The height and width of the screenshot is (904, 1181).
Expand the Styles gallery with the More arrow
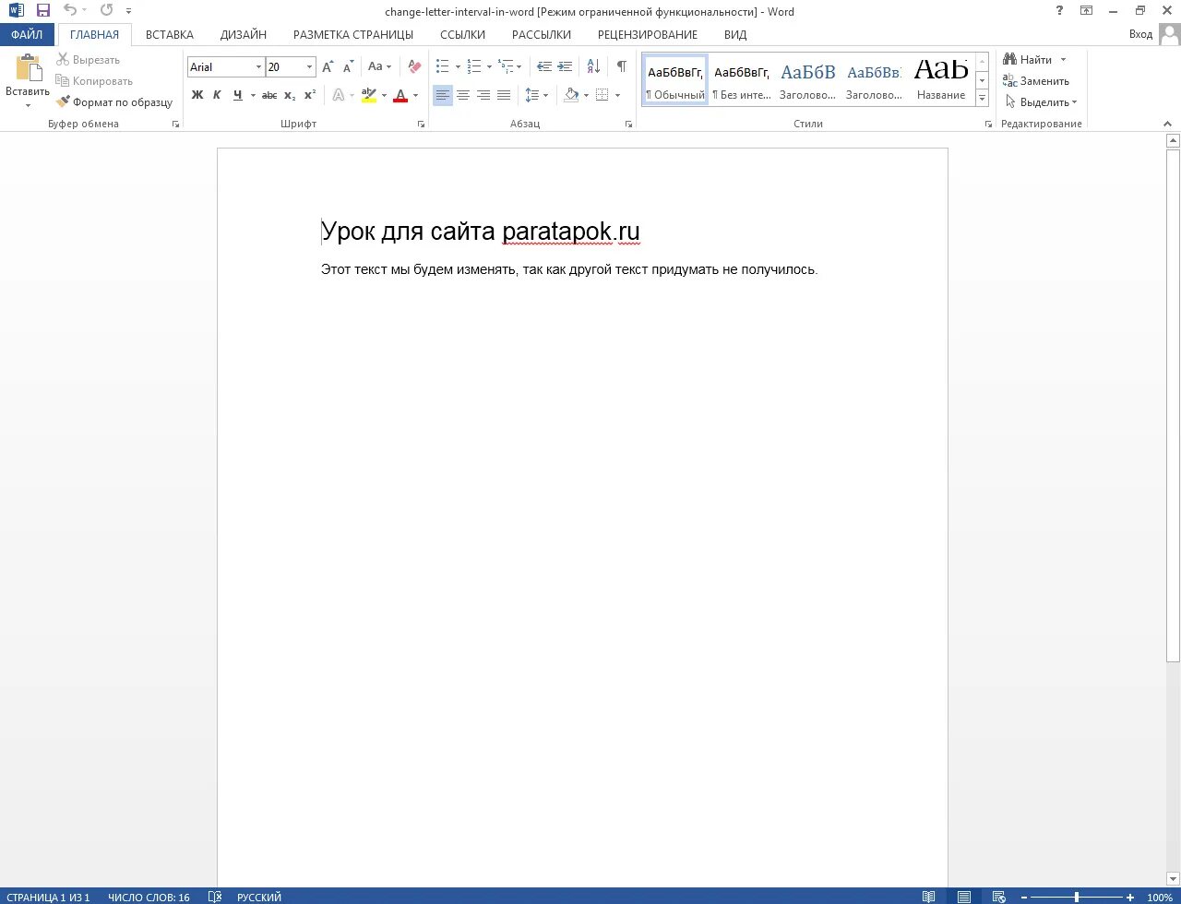point(982,97)
